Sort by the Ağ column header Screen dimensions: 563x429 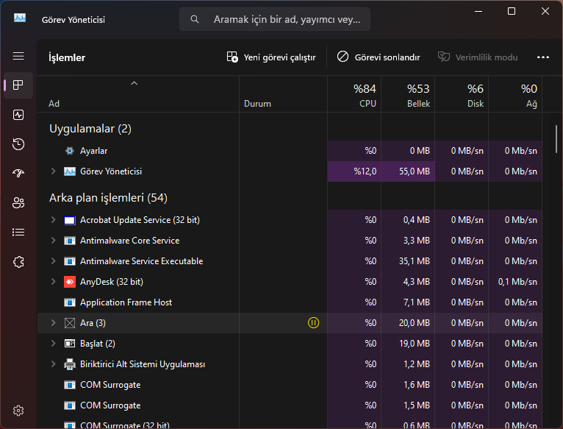click(515, 94)
